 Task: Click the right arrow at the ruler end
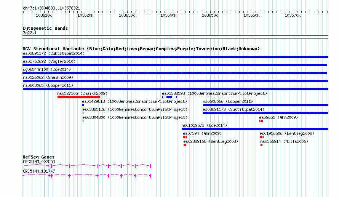(x=327, y=12)
